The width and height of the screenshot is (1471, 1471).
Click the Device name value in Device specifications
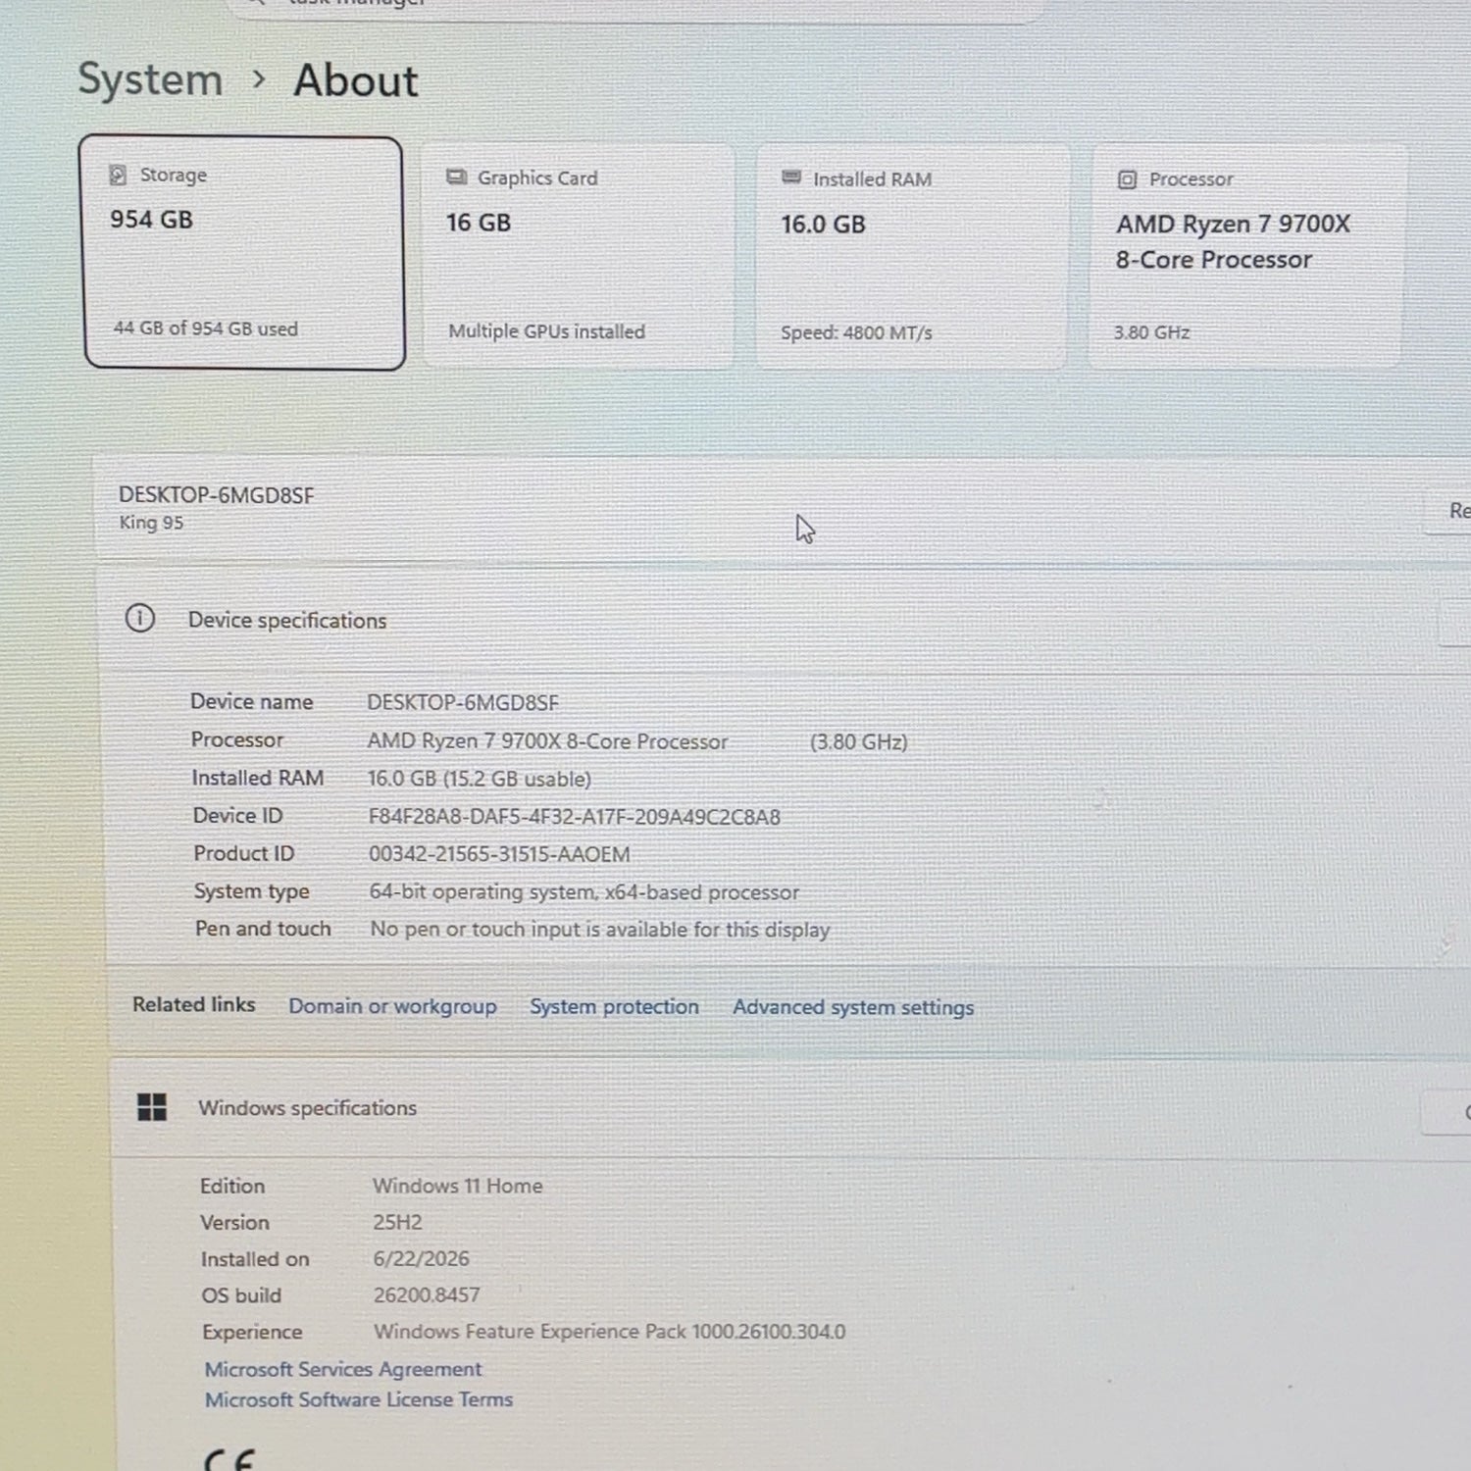(463, 702)
